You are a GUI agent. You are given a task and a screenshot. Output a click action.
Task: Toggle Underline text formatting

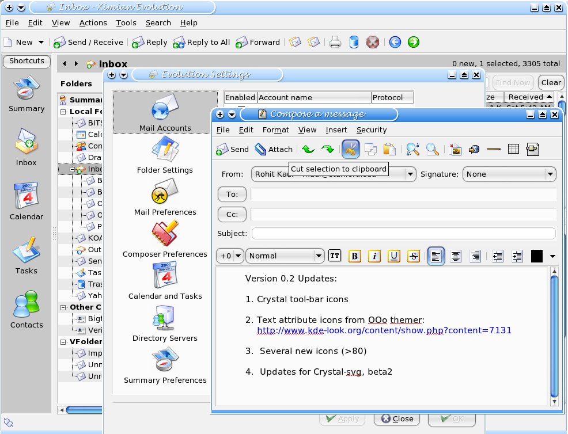pos(394,256)
